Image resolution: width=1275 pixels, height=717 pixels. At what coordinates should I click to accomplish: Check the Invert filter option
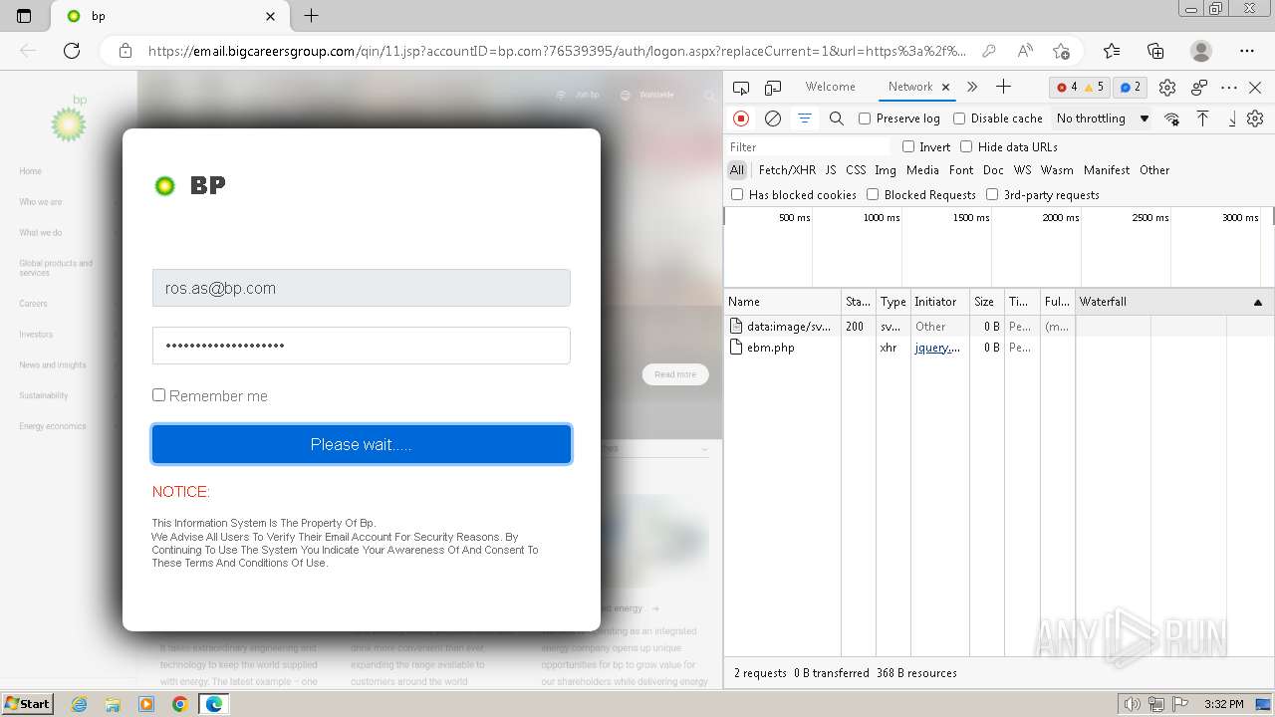[x=908, y=146]
